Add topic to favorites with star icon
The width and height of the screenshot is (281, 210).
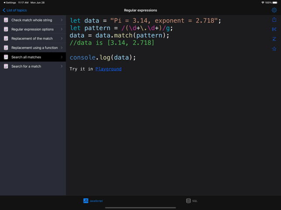click(274, 49)
